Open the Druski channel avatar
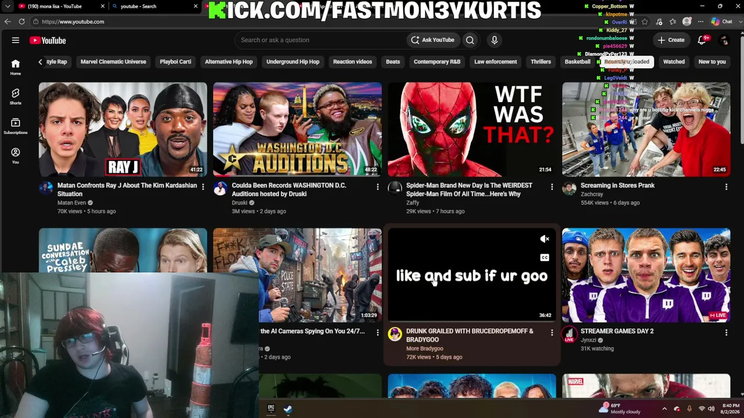This screenshot has height=418, width=744. click(220, 188)
